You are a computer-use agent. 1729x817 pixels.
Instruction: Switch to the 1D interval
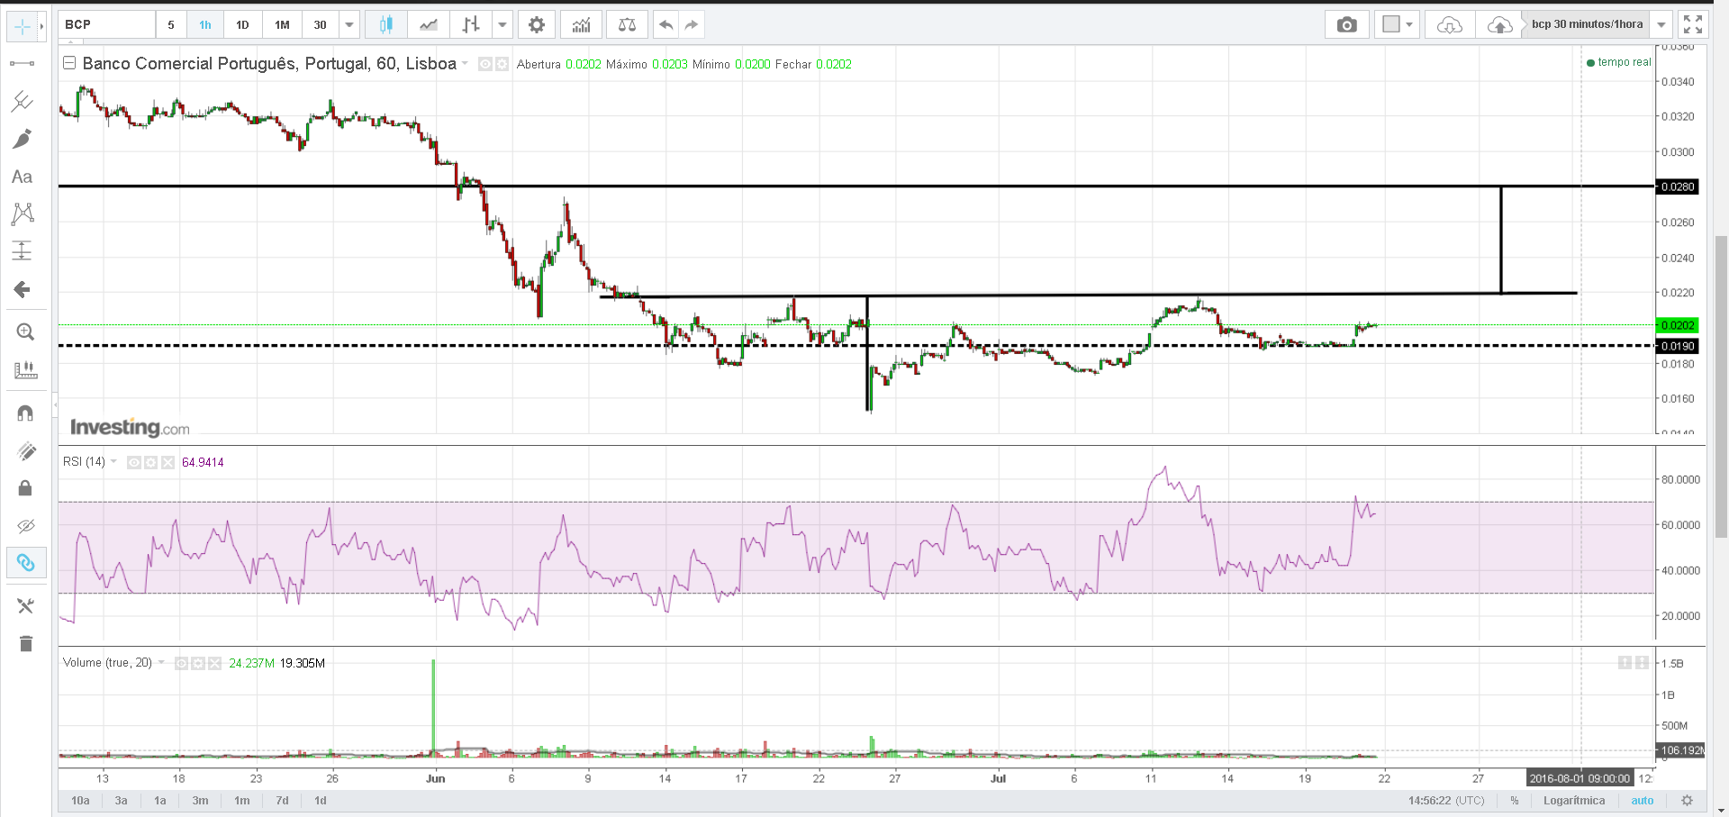click(242, 24)
